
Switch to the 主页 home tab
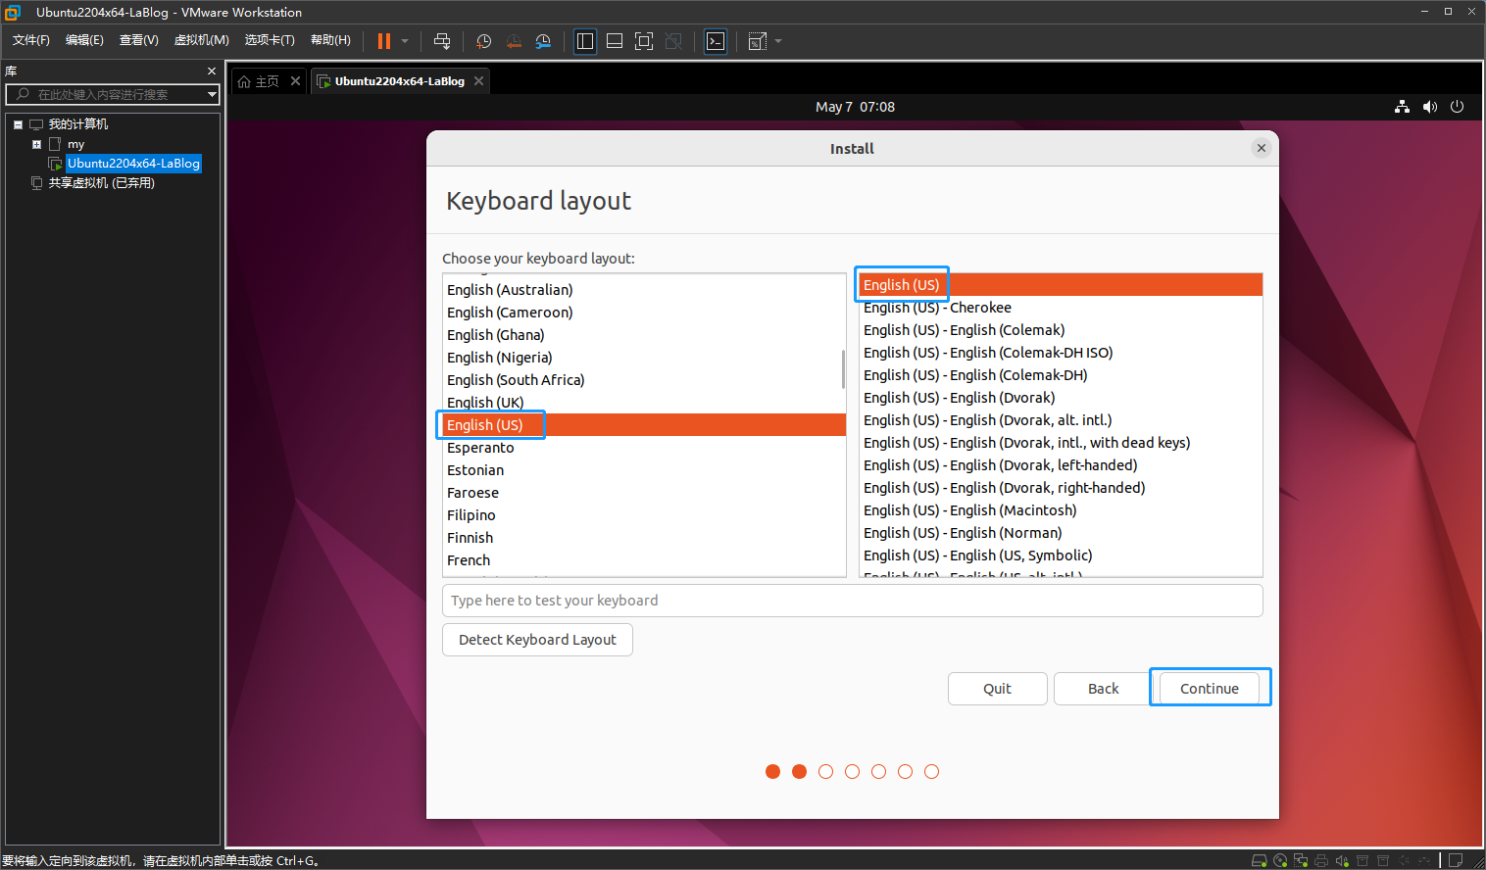coord(259,81)
